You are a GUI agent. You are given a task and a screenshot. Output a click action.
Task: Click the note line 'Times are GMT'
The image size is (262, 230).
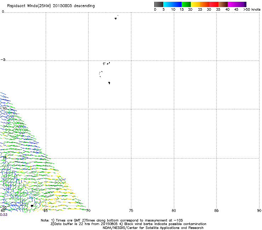68,220
